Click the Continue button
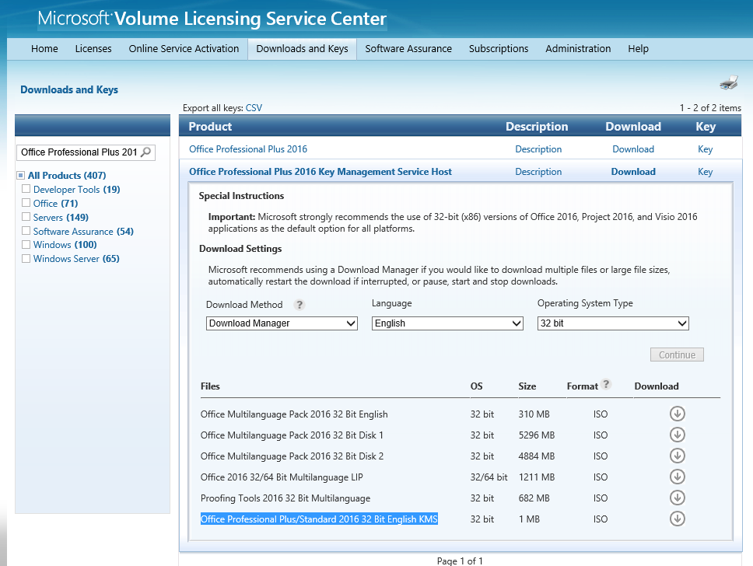The width and height of the screenshot is (753, 566). coord(677,355)
